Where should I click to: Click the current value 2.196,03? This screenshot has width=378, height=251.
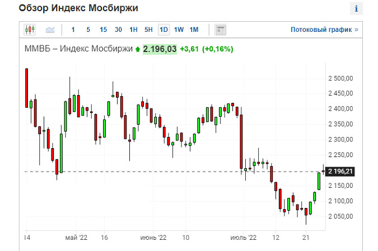(x=160, y=49)
